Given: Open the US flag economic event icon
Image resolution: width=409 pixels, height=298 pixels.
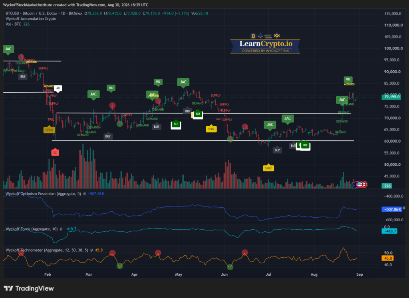Looking at the screenshot, I should pyautogui.click(x=360, y=185).
